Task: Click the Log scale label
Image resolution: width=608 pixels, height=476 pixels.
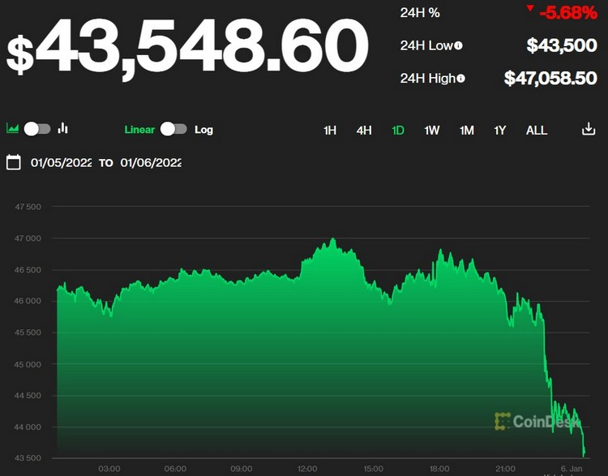Action: [203, 129]
